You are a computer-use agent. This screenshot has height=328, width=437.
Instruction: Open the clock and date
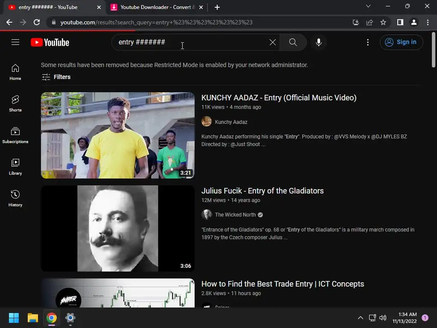coord(405,318)
